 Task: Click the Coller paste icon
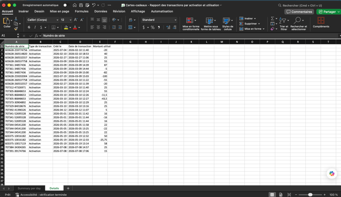(x=7, y=22)
